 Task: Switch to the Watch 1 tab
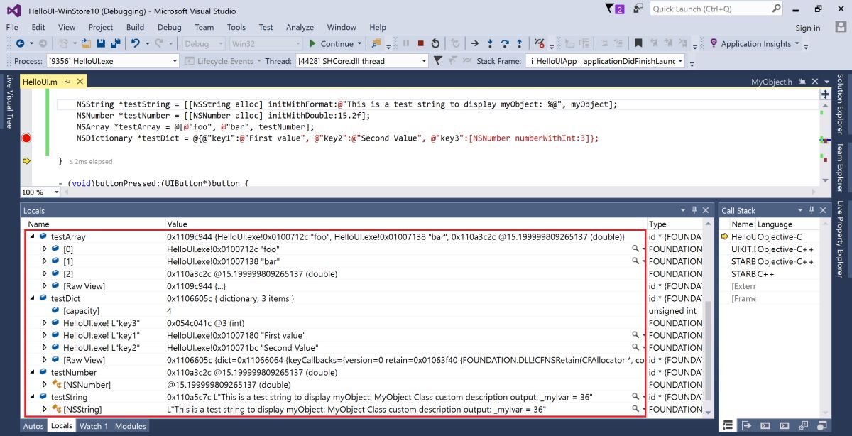94,426
